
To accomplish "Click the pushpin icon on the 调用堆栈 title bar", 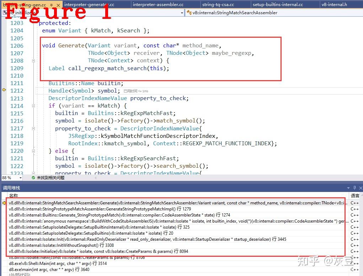I will tap(354, 188).
